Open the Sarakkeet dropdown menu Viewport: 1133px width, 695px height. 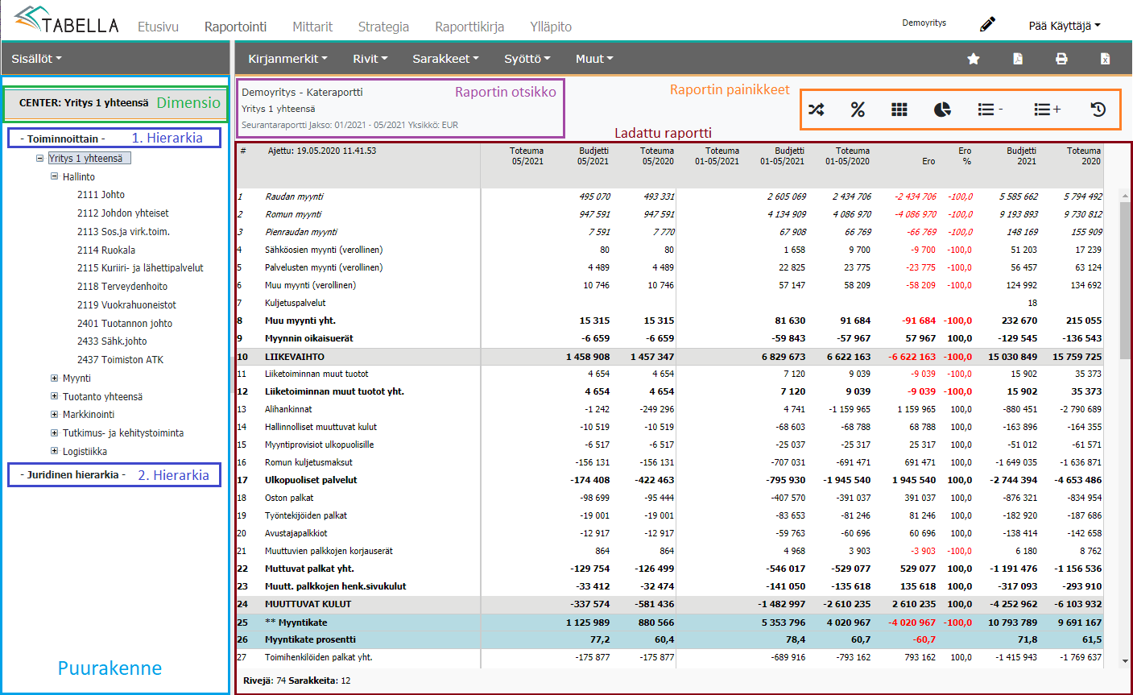pos(445,59)
